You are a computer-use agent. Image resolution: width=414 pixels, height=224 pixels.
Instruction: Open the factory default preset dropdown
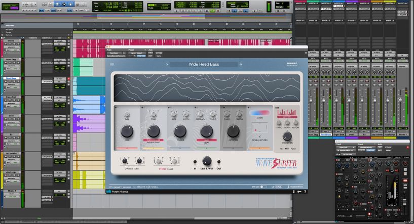tap(136, 53)
